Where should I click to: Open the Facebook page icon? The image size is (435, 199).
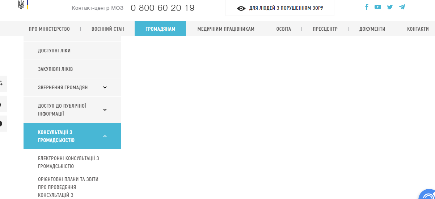(x=367, y=7)
